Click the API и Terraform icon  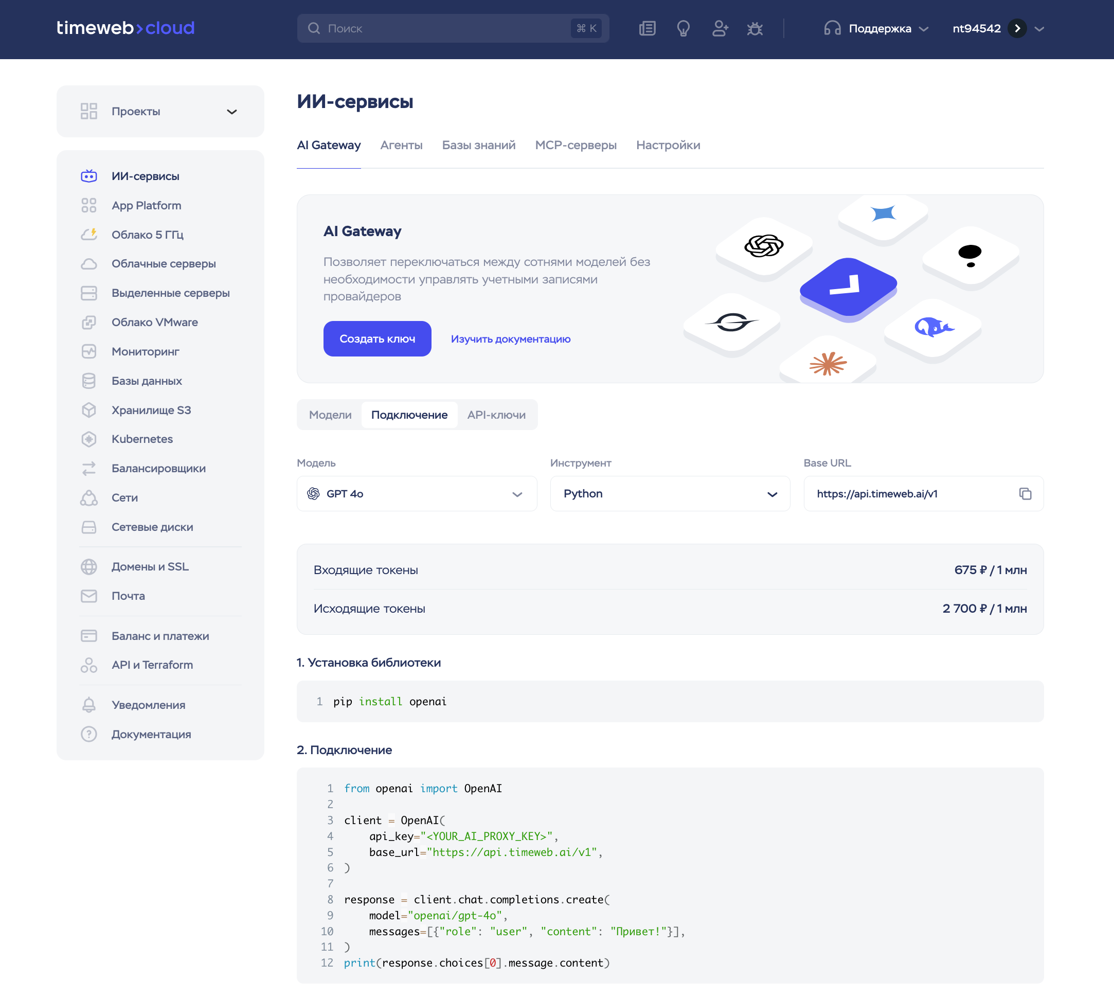[89, 665]
